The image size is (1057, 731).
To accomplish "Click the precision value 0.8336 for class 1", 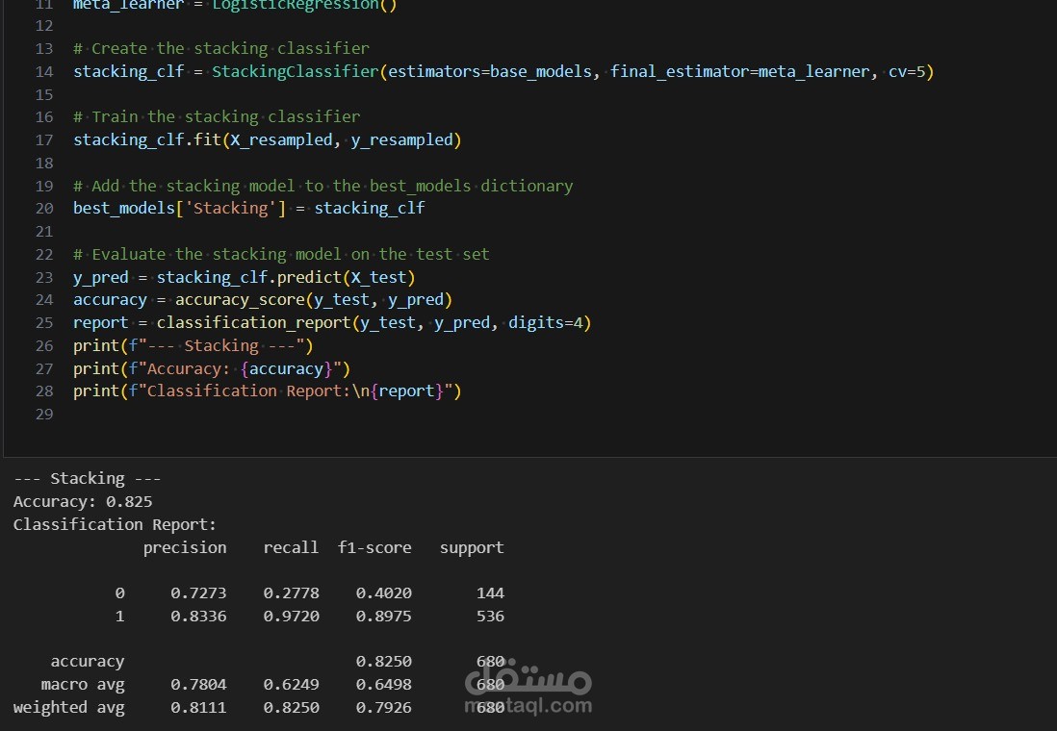I will (198, 617).
